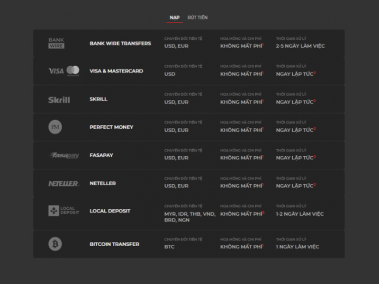Viewport: 379px width, 284px height.
Task: Select SKRILL method title
Action: tap(99, 99)
